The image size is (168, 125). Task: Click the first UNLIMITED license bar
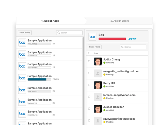tap(39, 44)
